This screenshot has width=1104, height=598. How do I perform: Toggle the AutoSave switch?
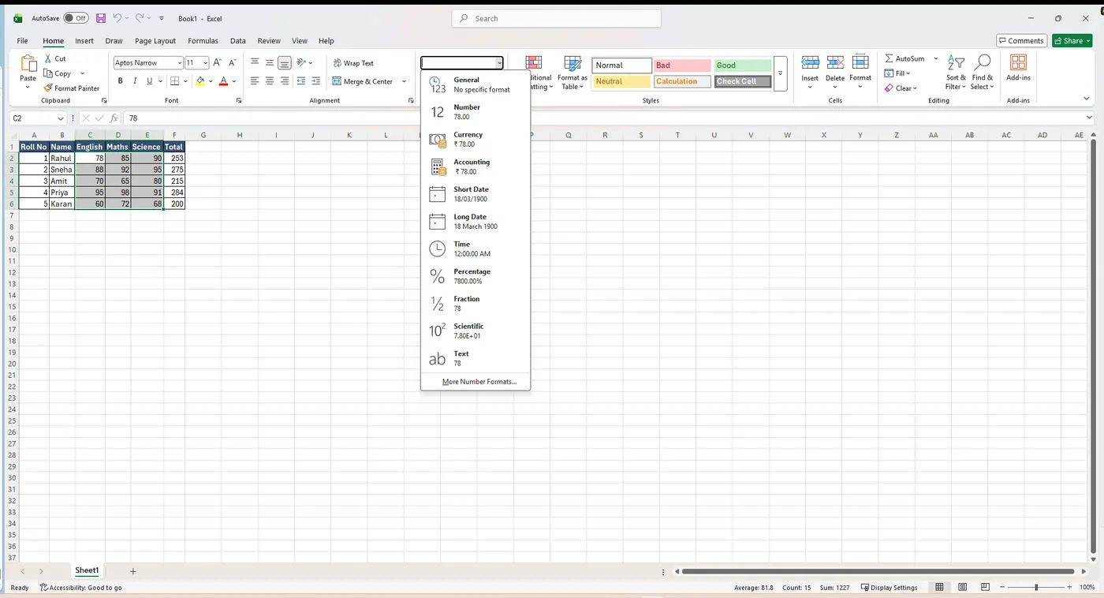(76, 18)
